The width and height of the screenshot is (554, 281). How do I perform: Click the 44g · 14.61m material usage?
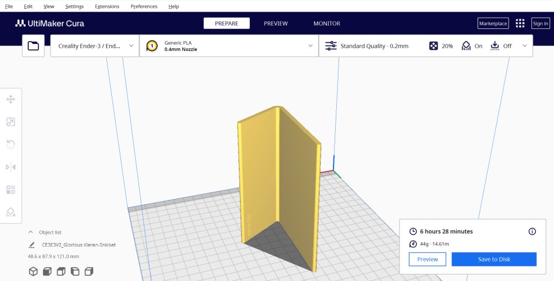[x=434, y=244]
